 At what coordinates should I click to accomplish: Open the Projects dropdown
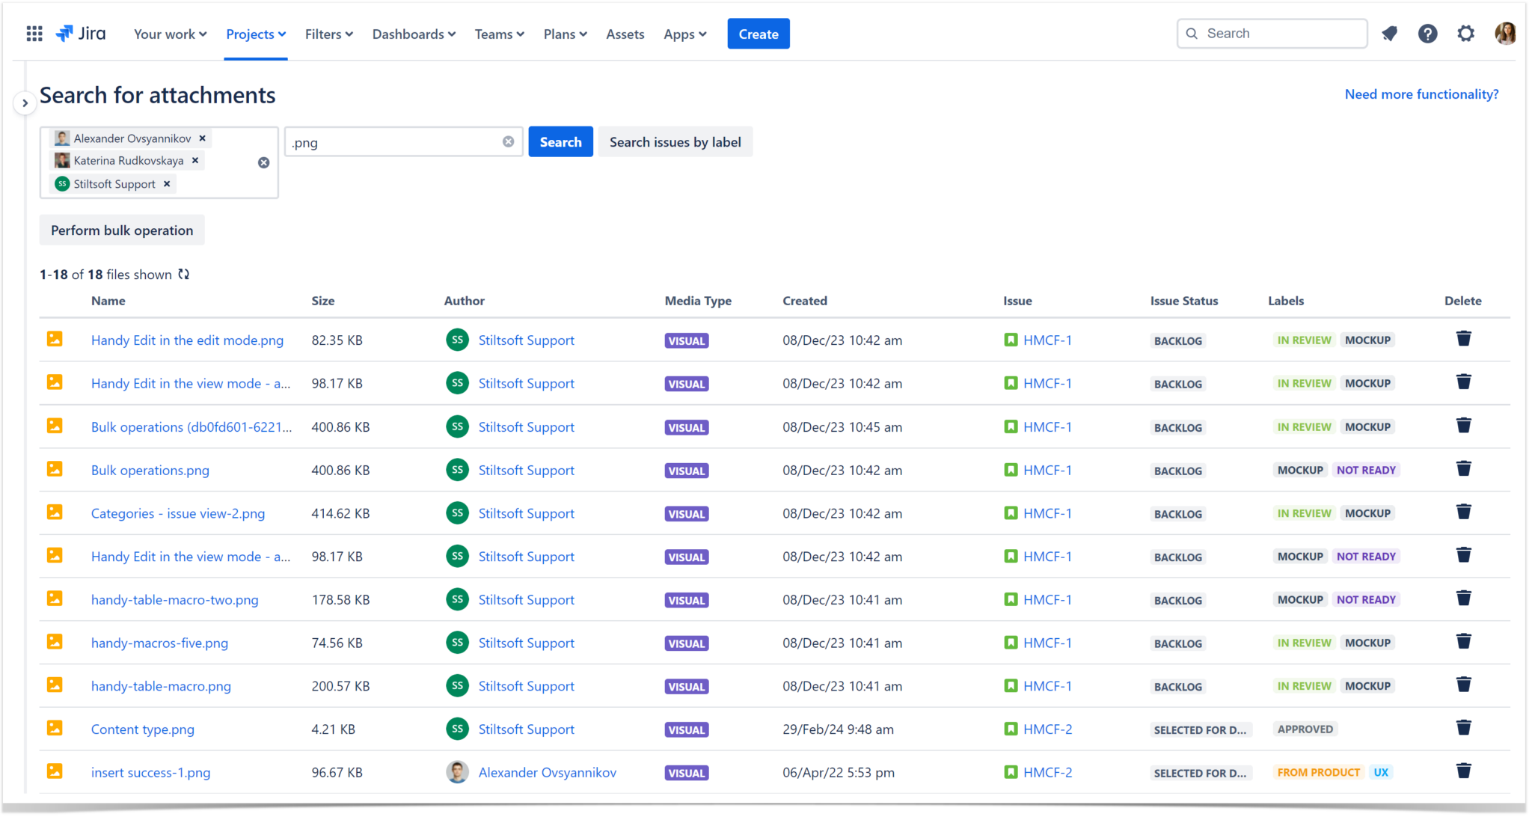coord(256,34)
